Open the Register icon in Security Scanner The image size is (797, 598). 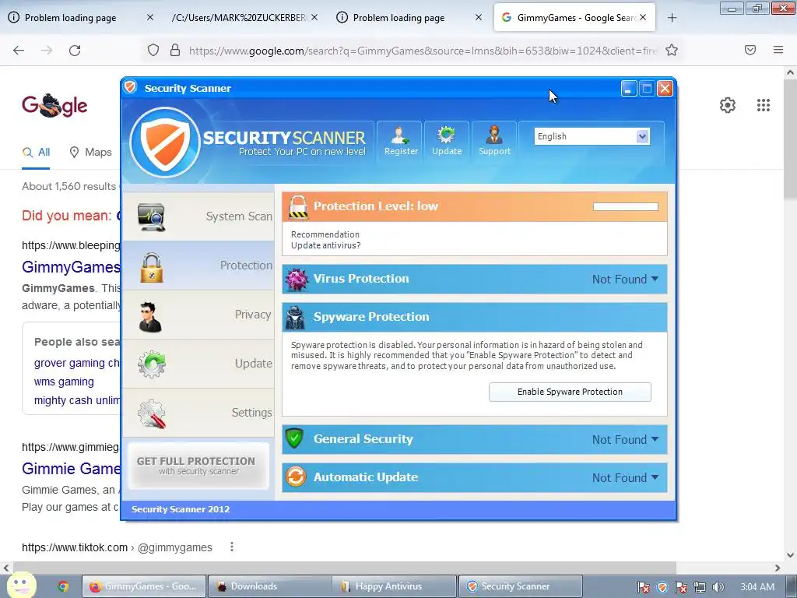pyautogui.click(x=401, y=141)
